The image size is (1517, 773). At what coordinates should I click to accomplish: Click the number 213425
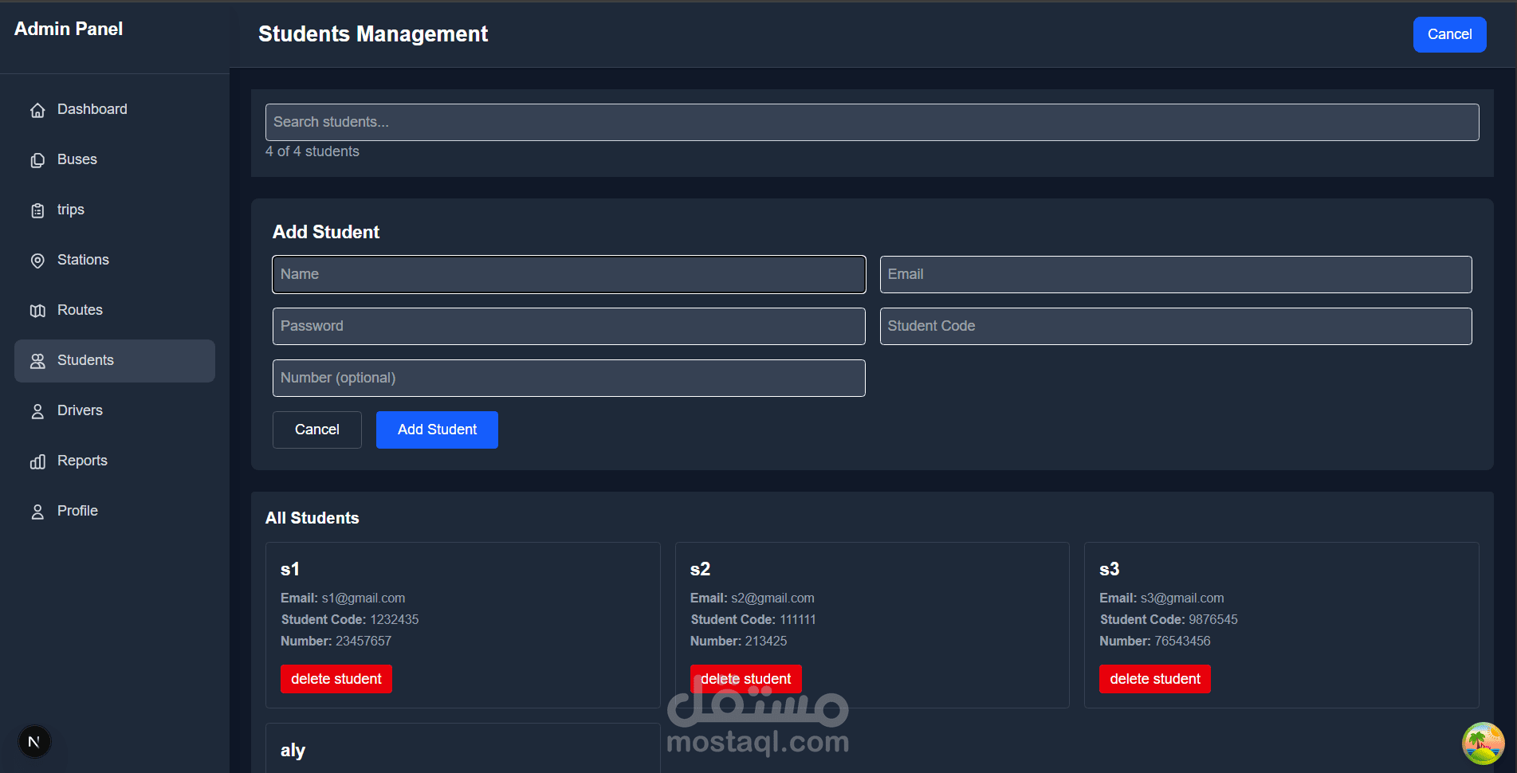pos(766,641)
